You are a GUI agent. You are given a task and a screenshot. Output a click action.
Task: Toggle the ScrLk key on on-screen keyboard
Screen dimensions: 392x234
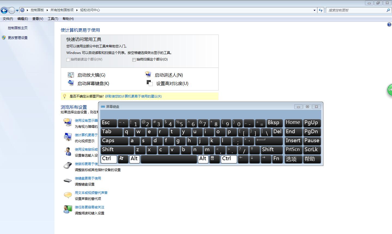coord(312,150)
